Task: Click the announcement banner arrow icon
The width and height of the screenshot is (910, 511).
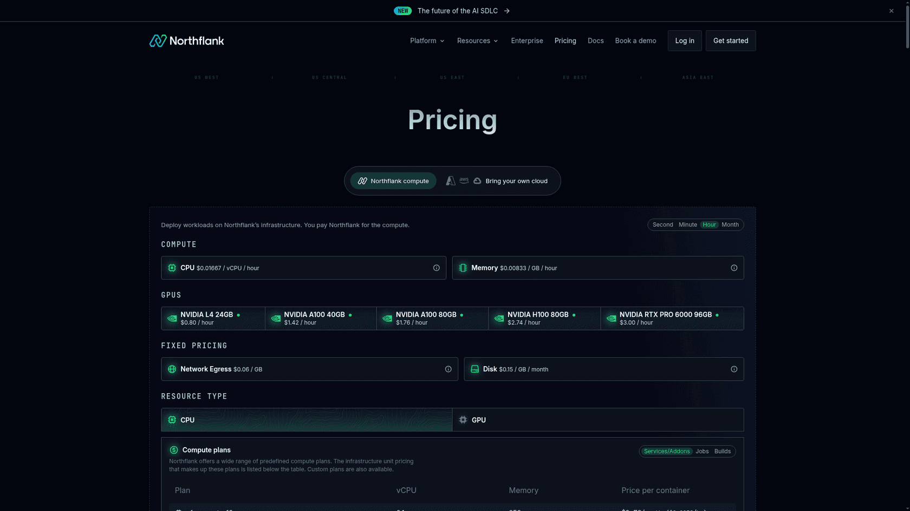Action: coord(507,11)
